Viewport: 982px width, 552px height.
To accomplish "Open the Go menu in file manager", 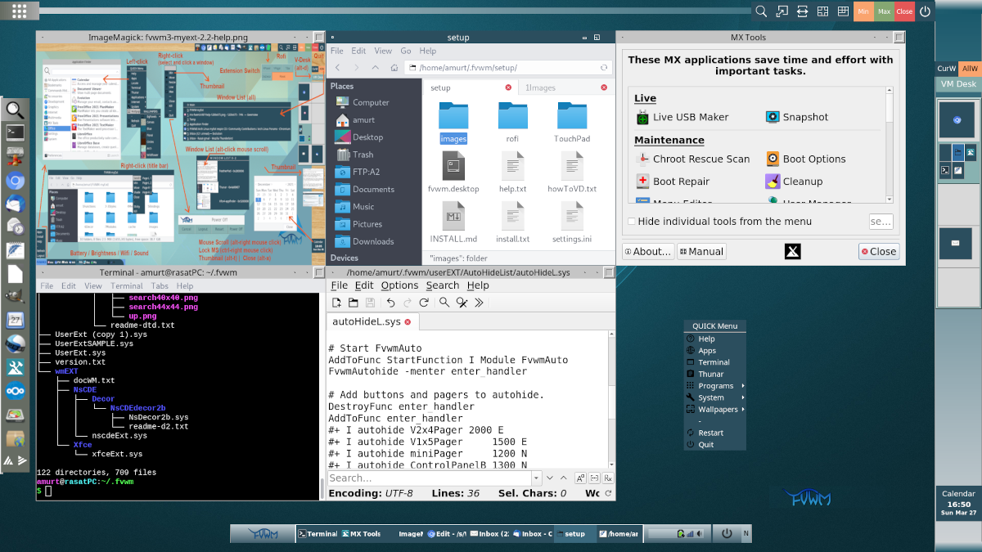I will [x=406, y=51].
